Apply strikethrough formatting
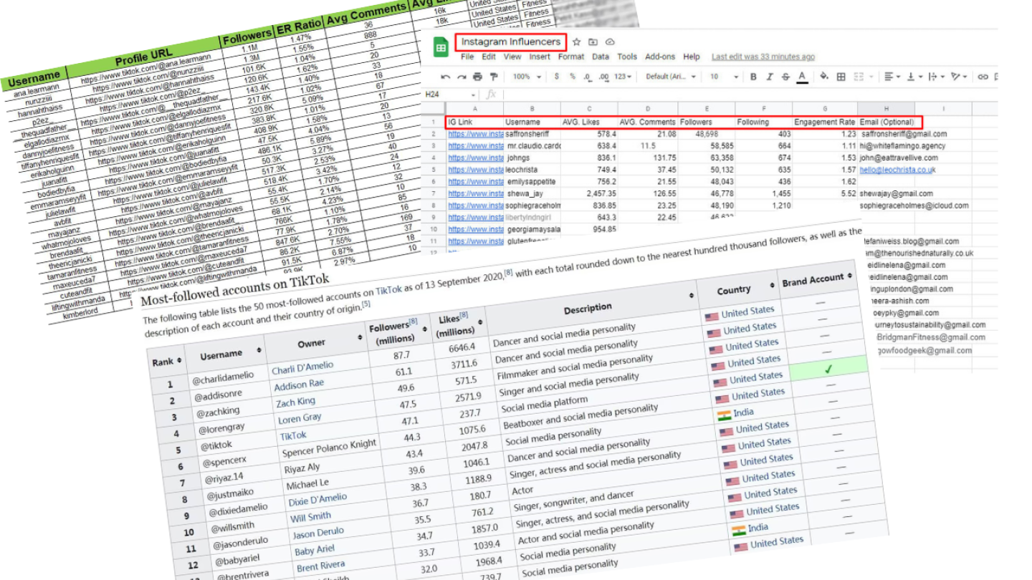 coord(785,77)
